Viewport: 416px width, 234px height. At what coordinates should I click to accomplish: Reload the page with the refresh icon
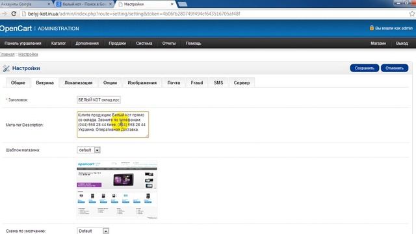pos(14,14)
